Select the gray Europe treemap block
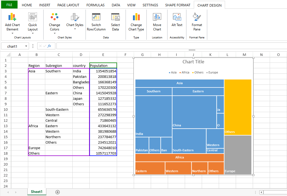This screenshot has width=287, height=196. point(238,155)
